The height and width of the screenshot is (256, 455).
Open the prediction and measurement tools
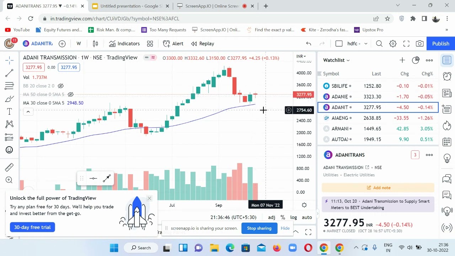click(x=9, y=137)
